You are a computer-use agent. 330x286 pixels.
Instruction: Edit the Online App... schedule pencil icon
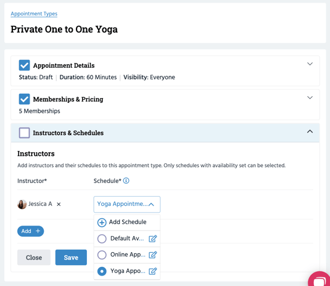coord(152,255)
